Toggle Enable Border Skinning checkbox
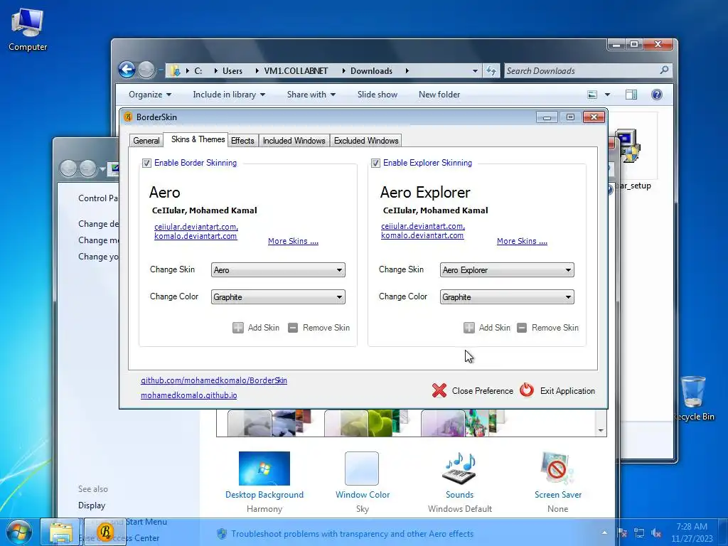This screenshot has width=728, height=546. [146, 163]
